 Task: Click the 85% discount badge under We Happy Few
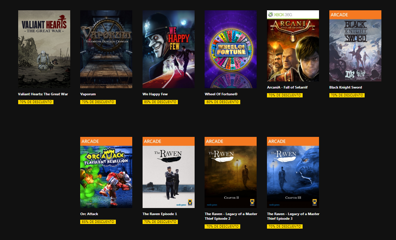pos(160,102)
